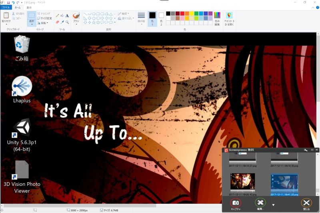320x213 pixels.
Task: Expand the shapes gallery more arrow
Action: (115, 22)
